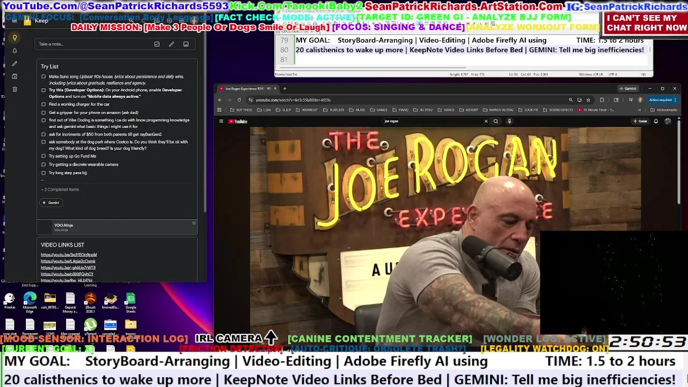The height and width of the screenshot is (387, 688).
Task: Open YouTube guide hamburger menu
Action: click(x=221, y=121)
